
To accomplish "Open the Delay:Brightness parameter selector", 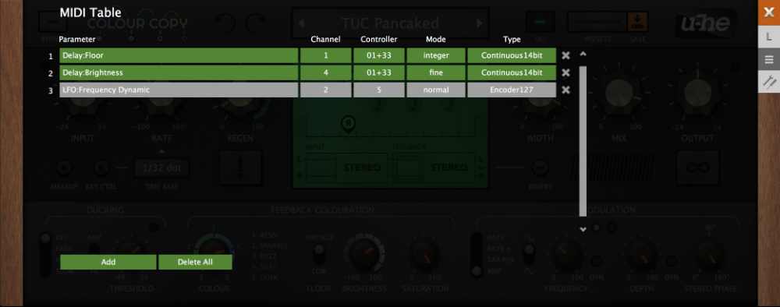I will pos(179,72).
